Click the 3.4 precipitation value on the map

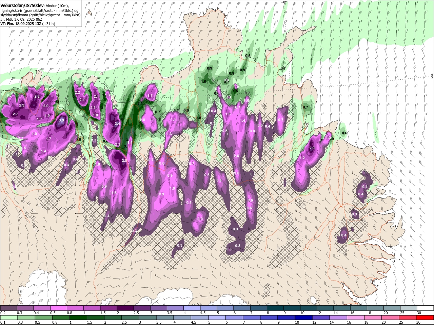pos(118,124)
